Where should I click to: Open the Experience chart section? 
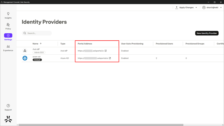(8, 48)
